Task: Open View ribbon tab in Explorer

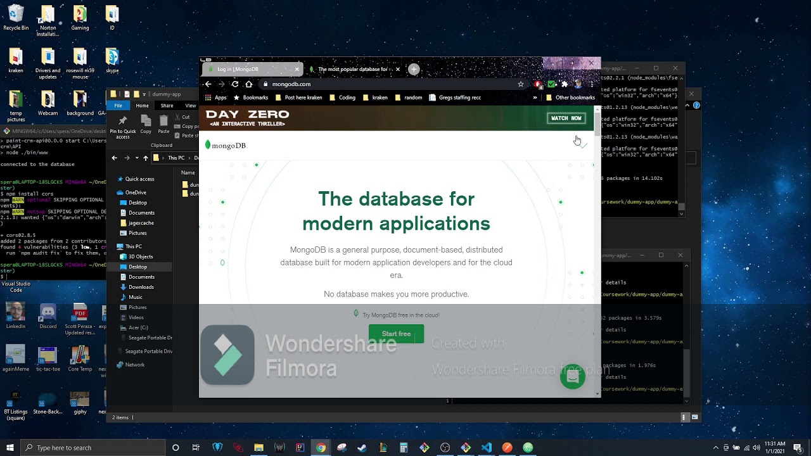Action: pos(190,106)
